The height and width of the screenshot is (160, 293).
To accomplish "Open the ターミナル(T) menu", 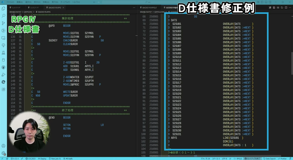I will click(65, 2).
